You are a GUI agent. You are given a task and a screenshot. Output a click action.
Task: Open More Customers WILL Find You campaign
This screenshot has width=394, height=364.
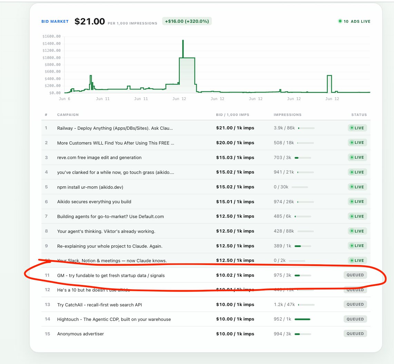pyautogui.click(x=116, y=143)
